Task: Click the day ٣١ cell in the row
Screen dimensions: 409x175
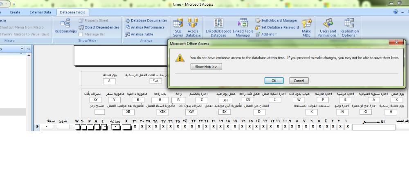Action: tap(135, 127)
